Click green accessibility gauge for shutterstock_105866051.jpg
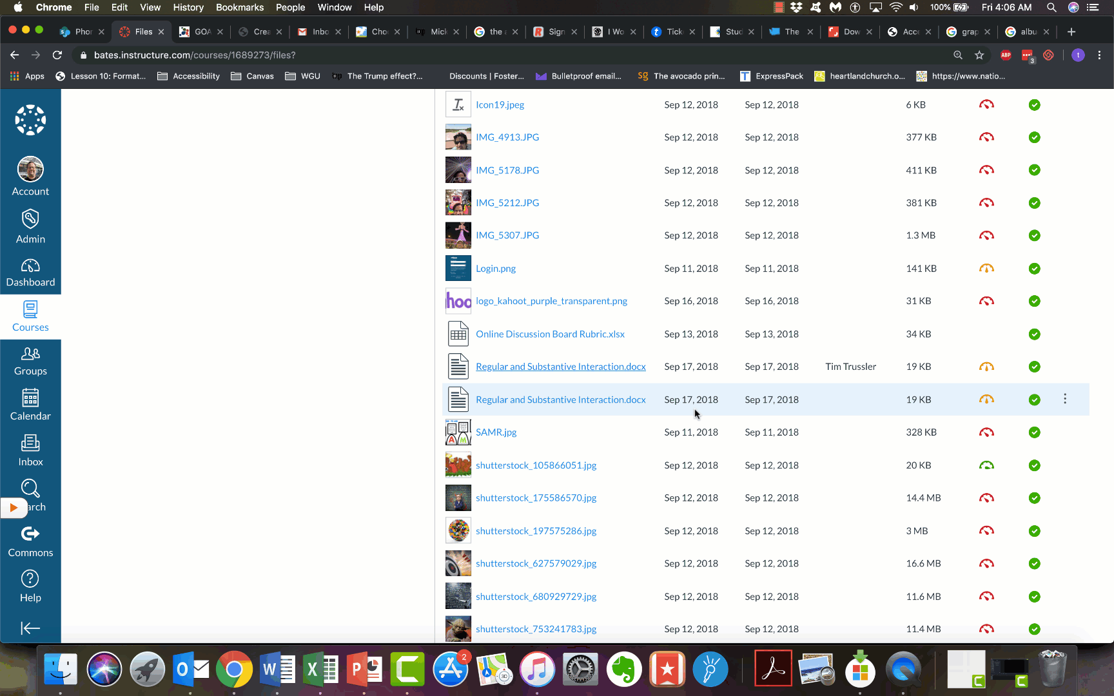This screenshot has width=1114, height=696. [986, 465]
